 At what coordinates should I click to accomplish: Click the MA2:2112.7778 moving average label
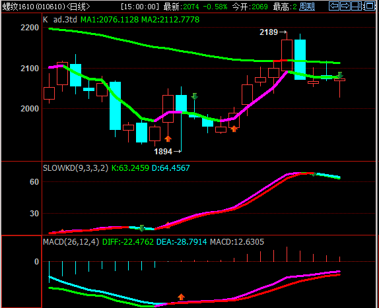[x=170, y=20]
